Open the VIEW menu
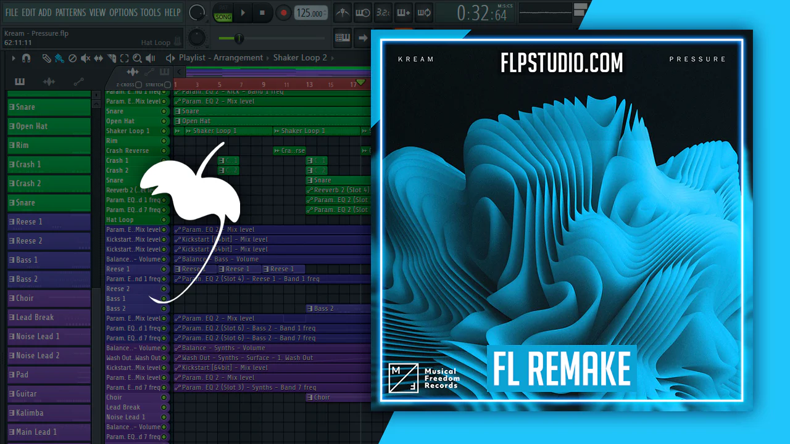790x444 pixels. click(x=98, y=12)
